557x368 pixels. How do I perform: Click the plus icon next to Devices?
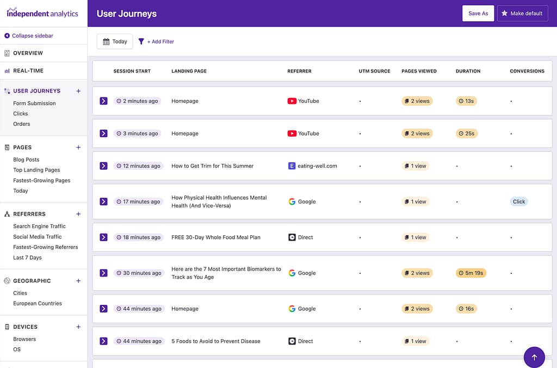coord(78,327)
